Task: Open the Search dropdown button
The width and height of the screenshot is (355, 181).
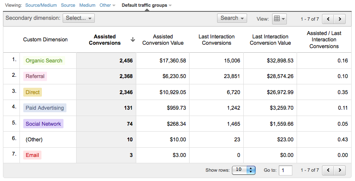Action: [232, 18]
